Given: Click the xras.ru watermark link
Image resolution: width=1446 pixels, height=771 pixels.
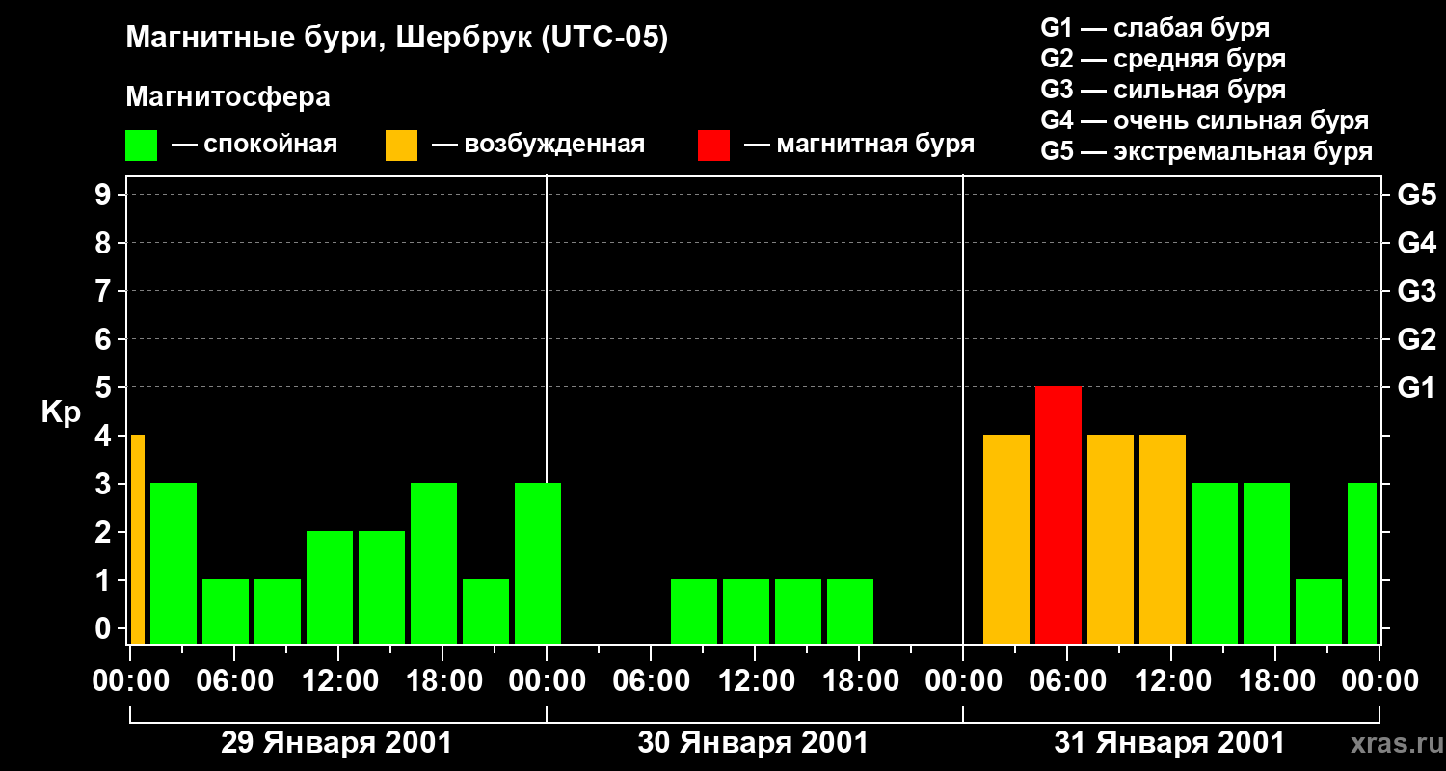Looking at the screenshot, I should click(x=1394, y=743).
